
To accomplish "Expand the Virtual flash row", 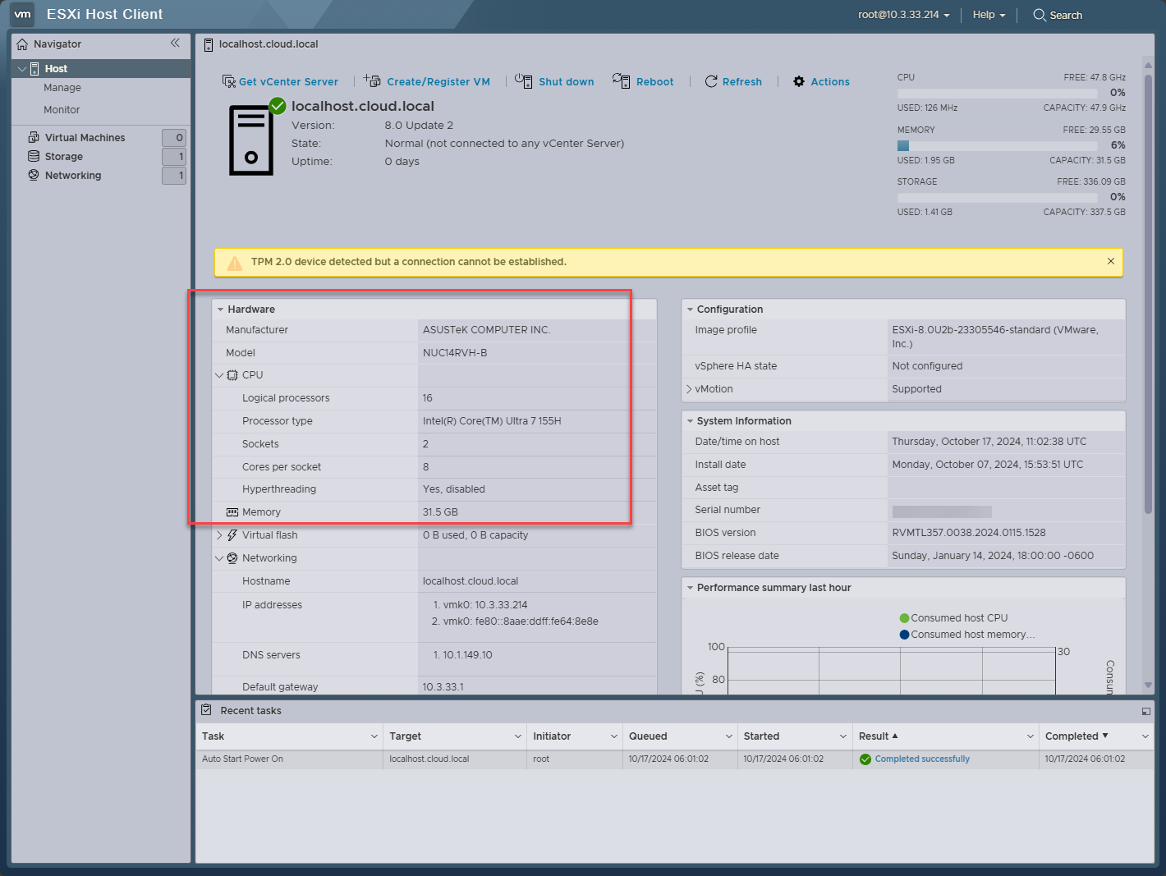I will (x=219, y=535).
